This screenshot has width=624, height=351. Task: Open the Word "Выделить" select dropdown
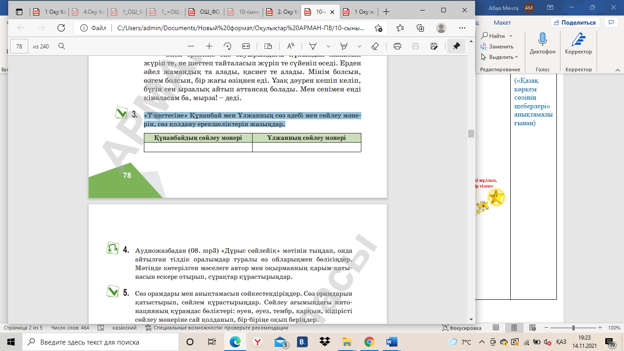[x=499, y=57]
